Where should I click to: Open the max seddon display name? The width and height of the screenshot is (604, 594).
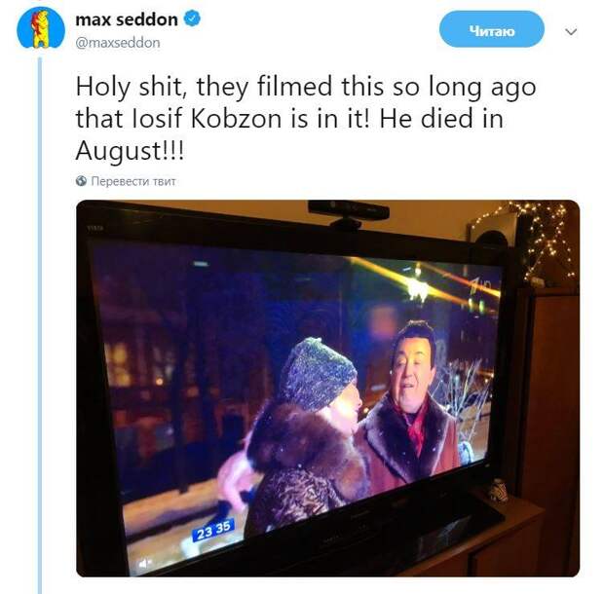(x=127, y=19)
